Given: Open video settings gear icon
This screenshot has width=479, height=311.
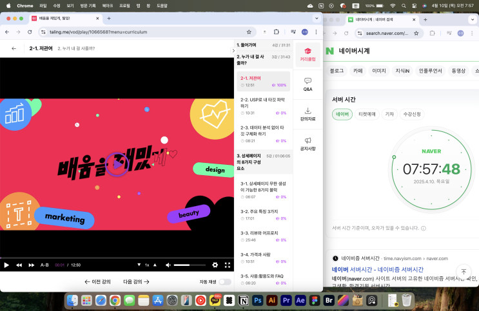Looking at the screenshot, I should (215, 265).
